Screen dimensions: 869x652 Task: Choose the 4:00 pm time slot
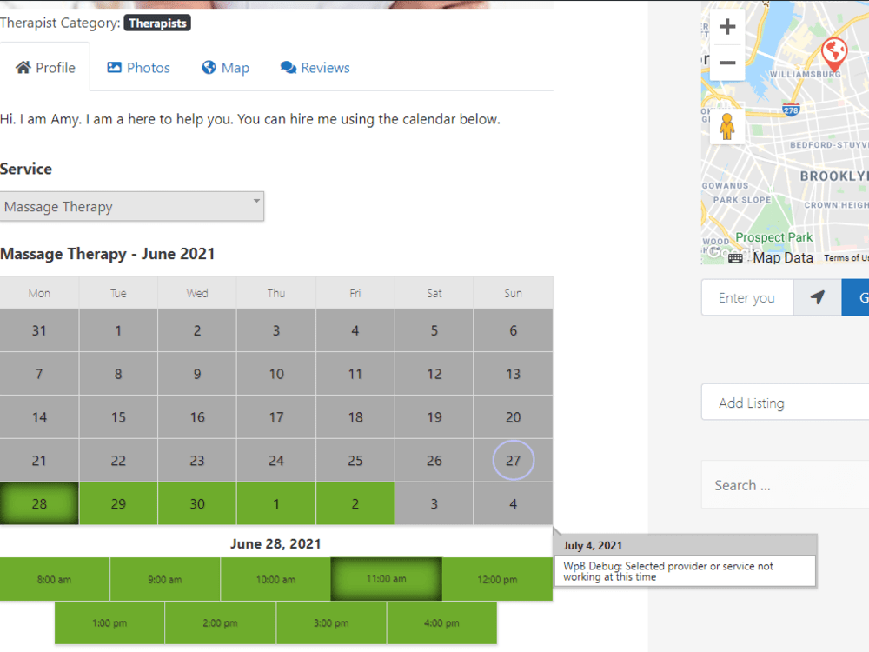coord(441,622)
